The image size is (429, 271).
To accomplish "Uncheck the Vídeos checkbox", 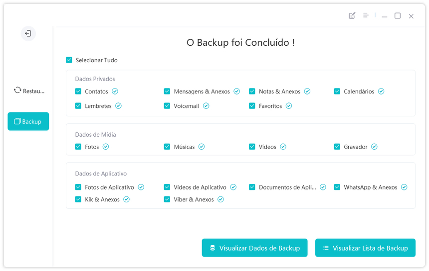I will (x=252, y=147).
